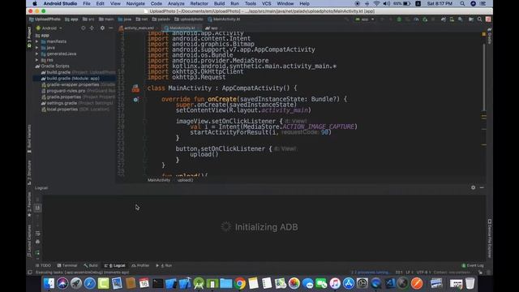The height and width of the screenshot is (292, 519).
Task: Open the Build tool window tab
Action: (91, 265)
